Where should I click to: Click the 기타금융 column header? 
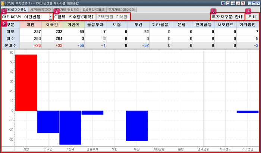(160, 25)
